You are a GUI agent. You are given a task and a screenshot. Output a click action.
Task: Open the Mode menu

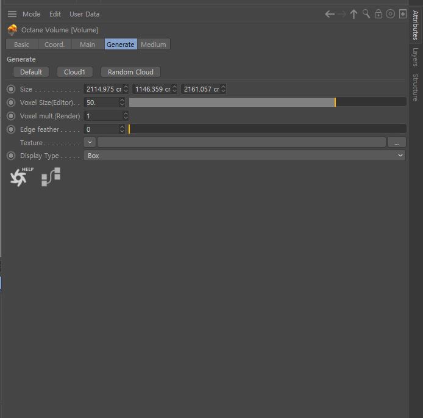point(31,14)
